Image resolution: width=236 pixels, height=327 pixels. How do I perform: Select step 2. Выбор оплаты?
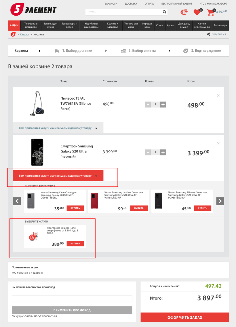142,51
